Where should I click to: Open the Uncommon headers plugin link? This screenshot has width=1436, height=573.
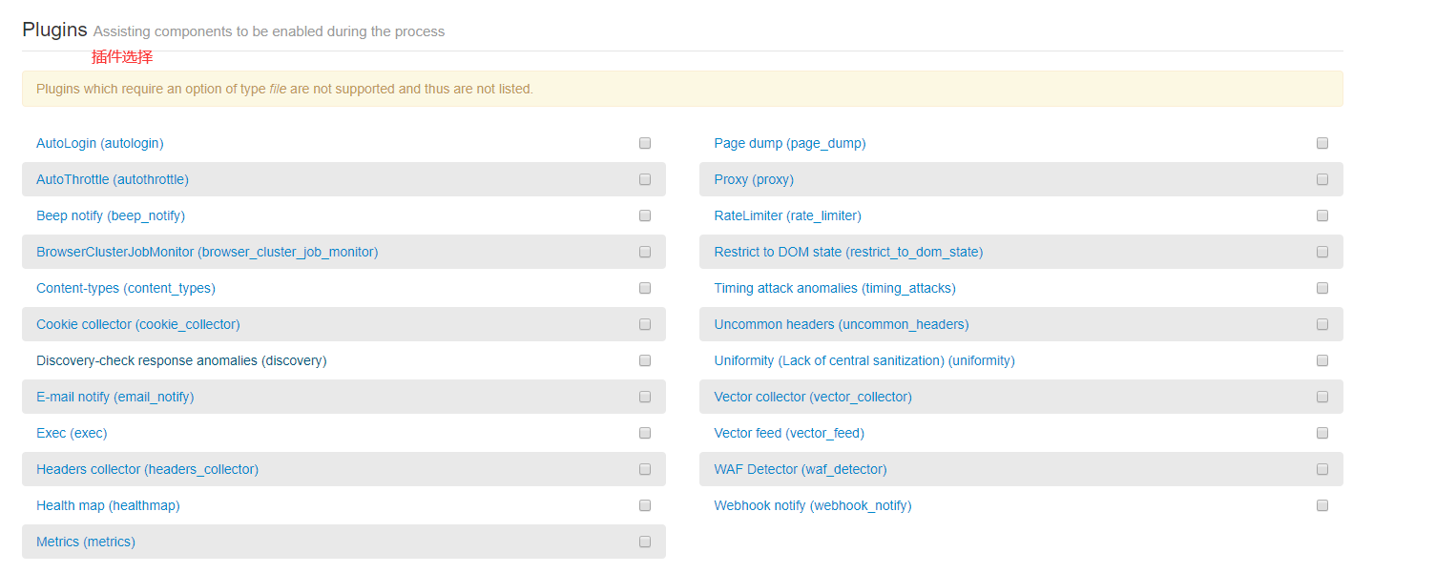pos(841,324)
